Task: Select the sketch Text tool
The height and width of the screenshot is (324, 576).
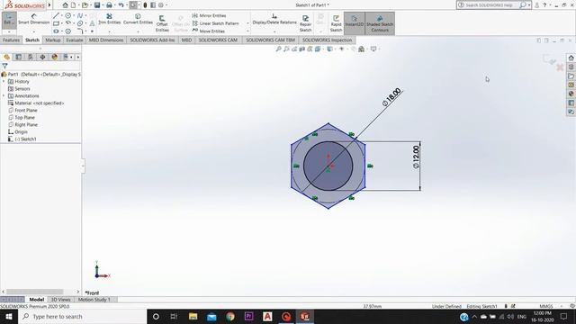Action: click(92, 23)
